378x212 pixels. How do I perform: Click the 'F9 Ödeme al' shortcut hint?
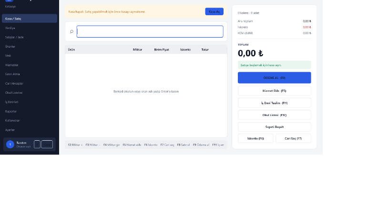[x=201, y=145]
